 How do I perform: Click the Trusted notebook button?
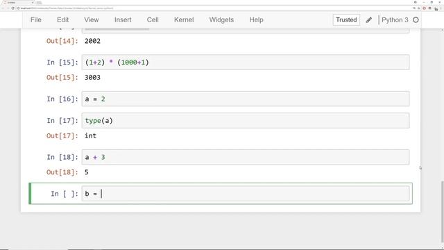346,20
